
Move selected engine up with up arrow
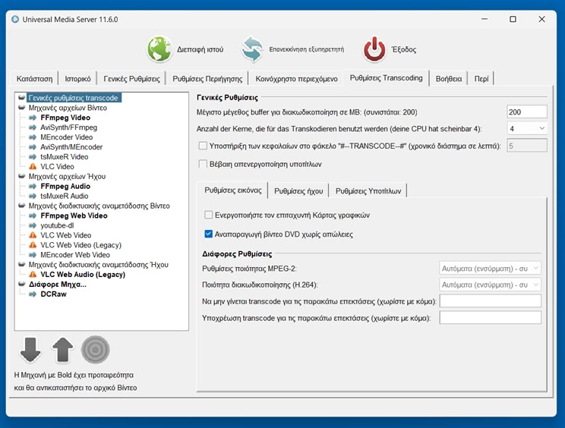(x=63, y=350)
